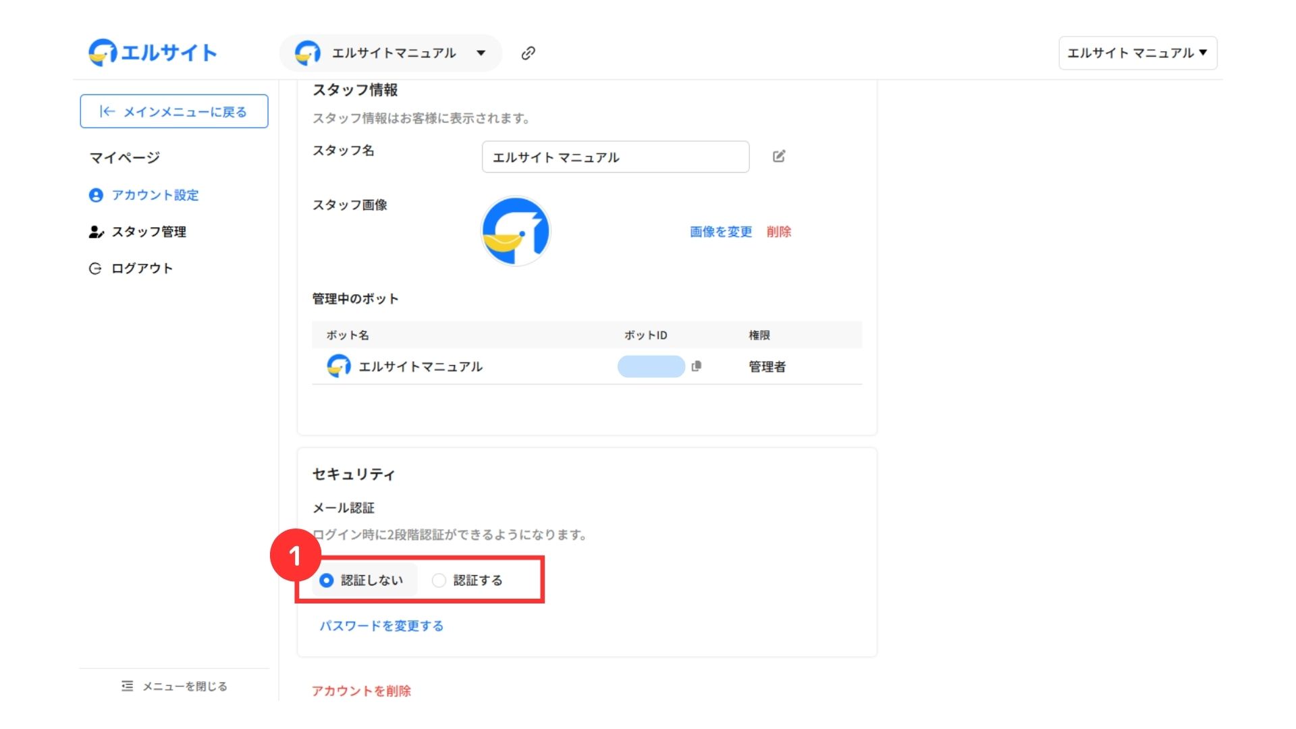Click 画像を変更 link

coord(720,232)
